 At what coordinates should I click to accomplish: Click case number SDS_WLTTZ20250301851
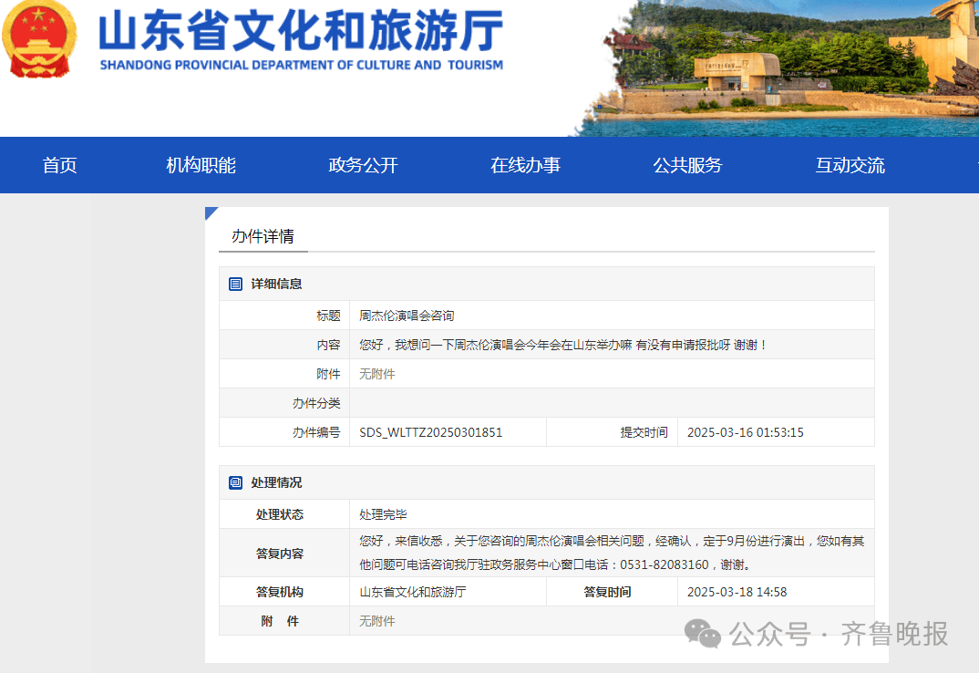tap(431, 432)
